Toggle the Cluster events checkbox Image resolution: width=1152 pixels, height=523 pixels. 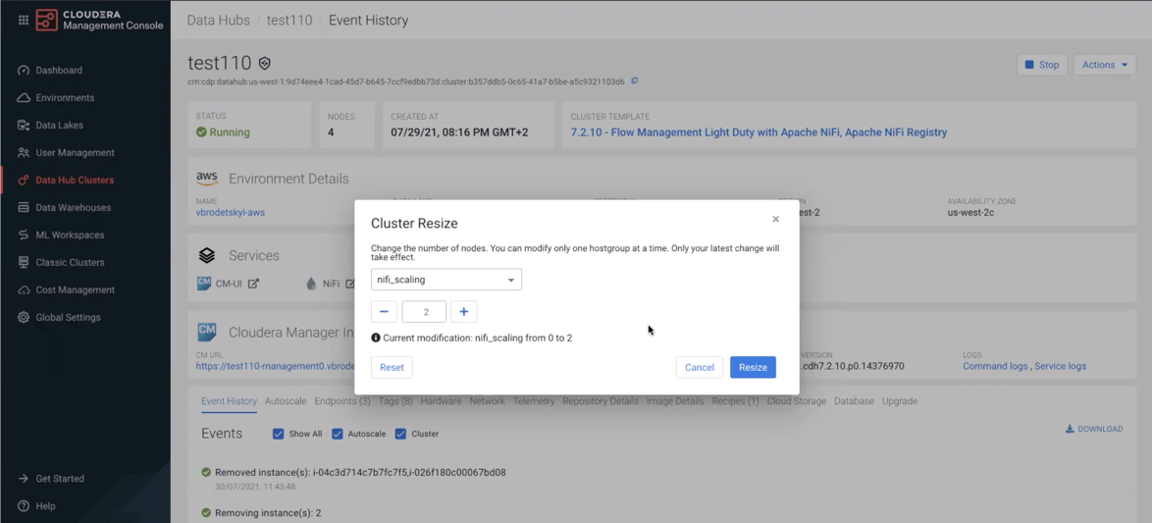coord(400,434)
